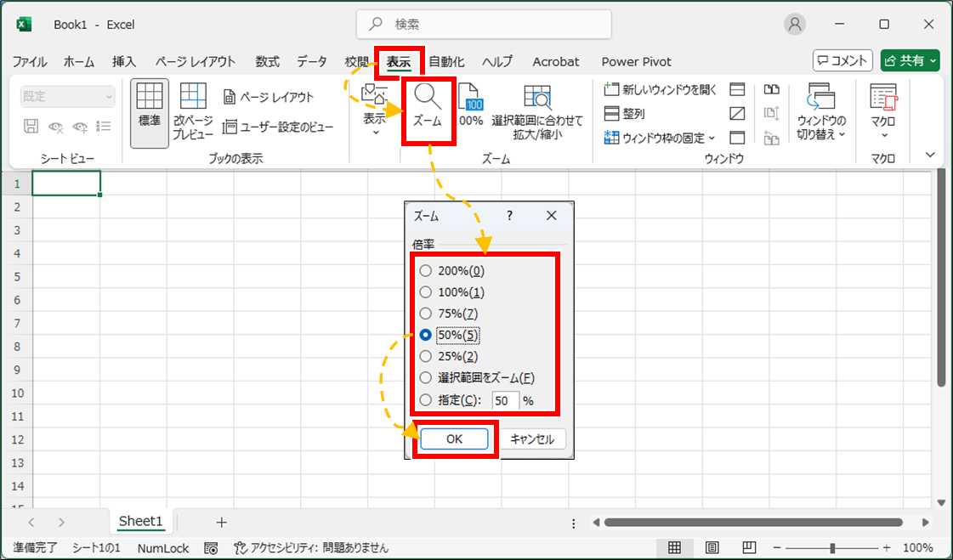
Task: Select the 75% magnification option
Action: pos(426,314)
